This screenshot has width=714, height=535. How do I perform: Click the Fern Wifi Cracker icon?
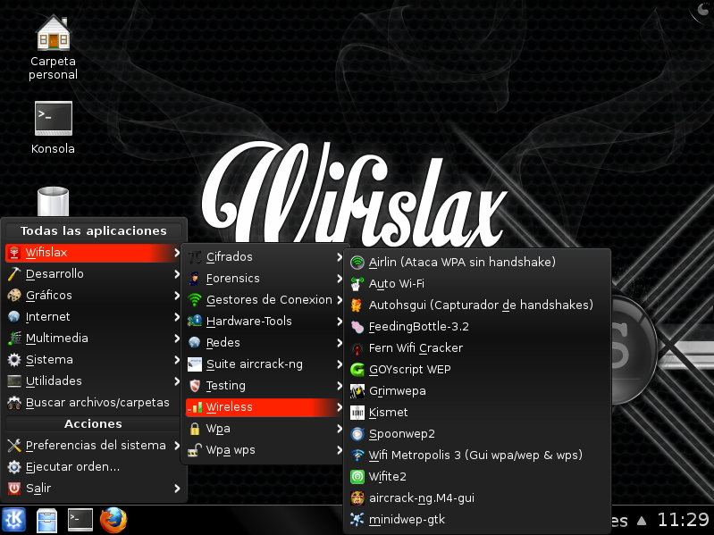[x=357, y=348]
